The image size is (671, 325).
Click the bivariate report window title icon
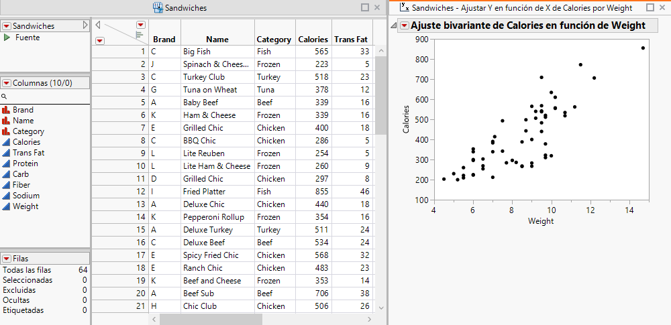404,7
